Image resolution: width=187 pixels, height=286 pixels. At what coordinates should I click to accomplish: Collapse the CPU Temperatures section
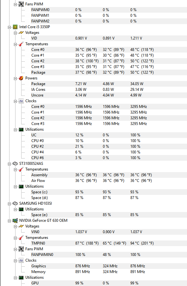(15, 44)
